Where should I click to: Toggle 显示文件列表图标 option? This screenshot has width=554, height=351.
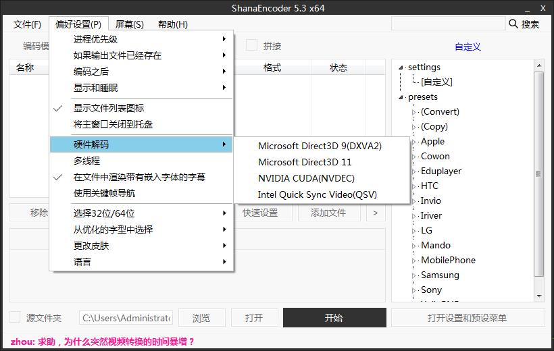(141, 108)
